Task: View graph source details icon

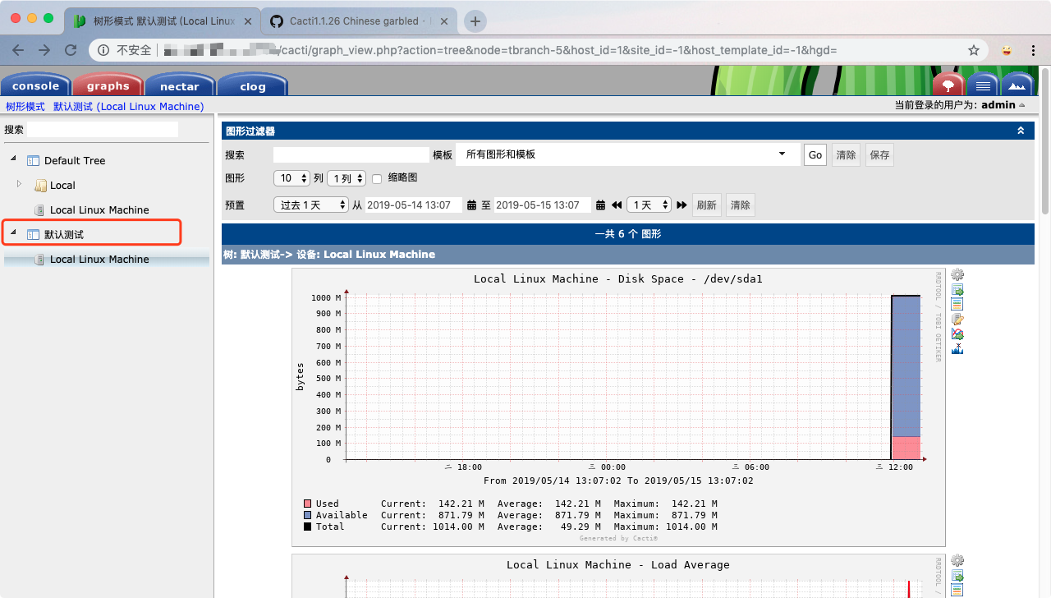Action: (957, 304)
